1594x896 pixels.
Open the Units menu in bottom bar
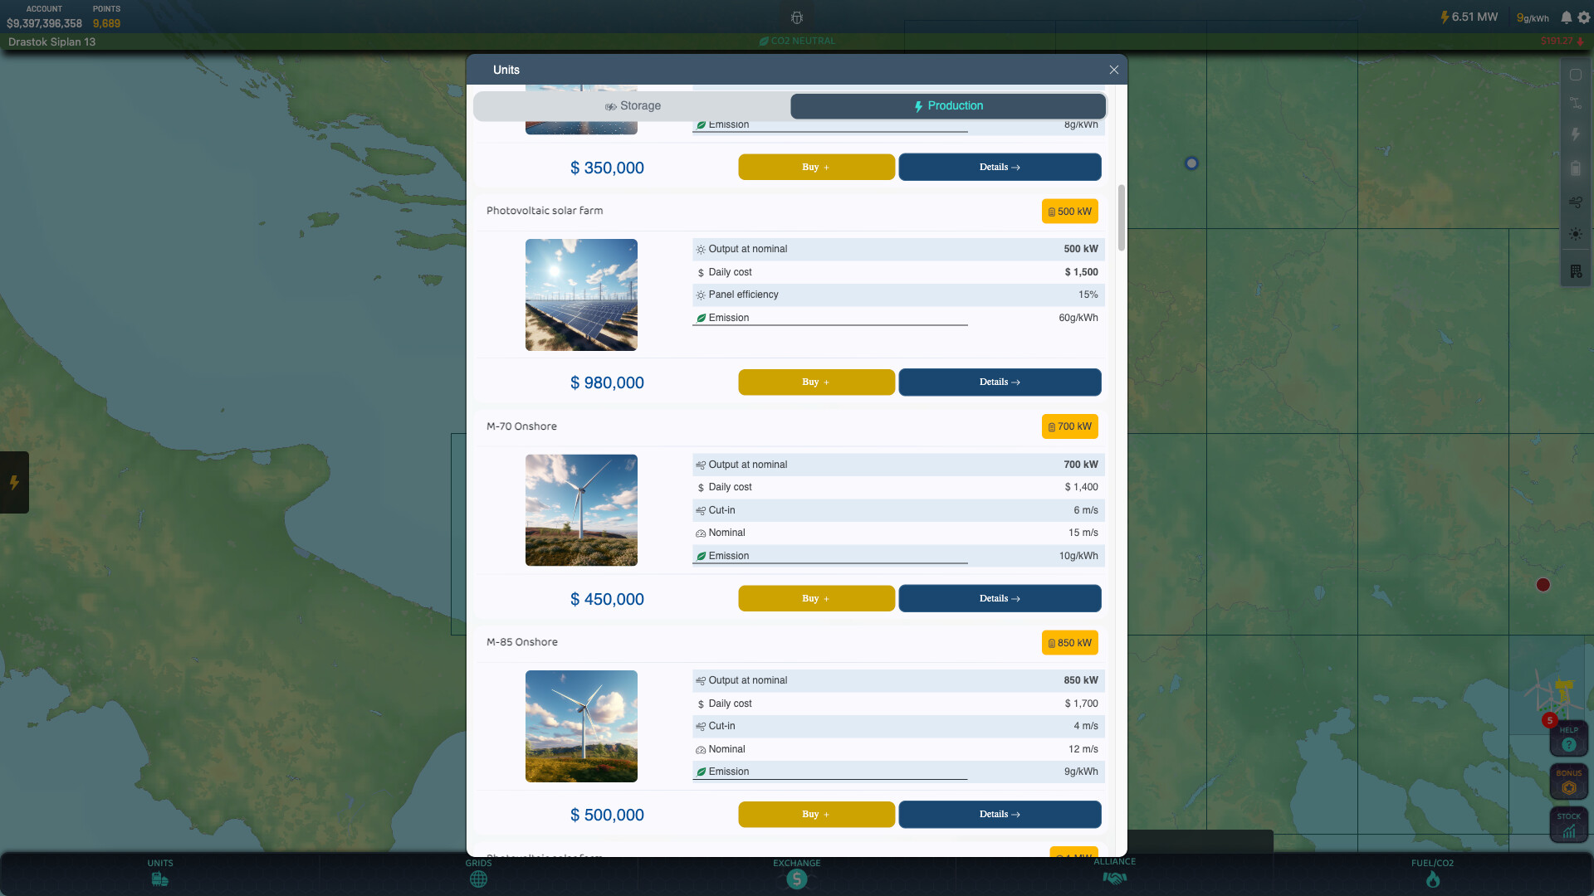(x=160, y=874)
